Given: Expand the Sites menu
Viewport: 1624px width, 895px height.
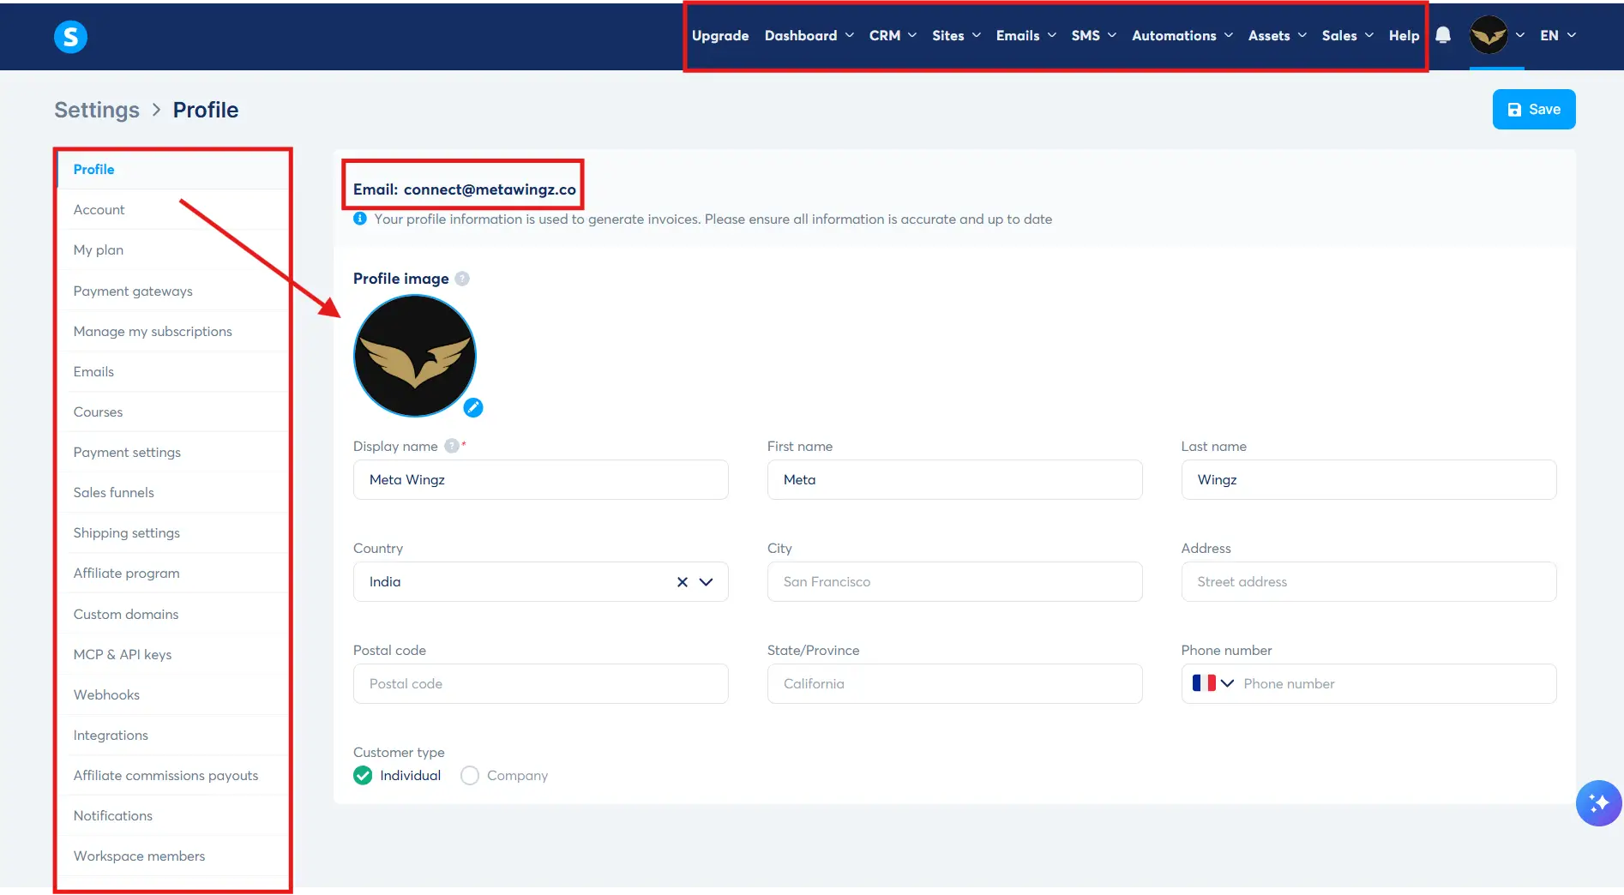Looking at the screenshot, I should click(x=956, y=35).
